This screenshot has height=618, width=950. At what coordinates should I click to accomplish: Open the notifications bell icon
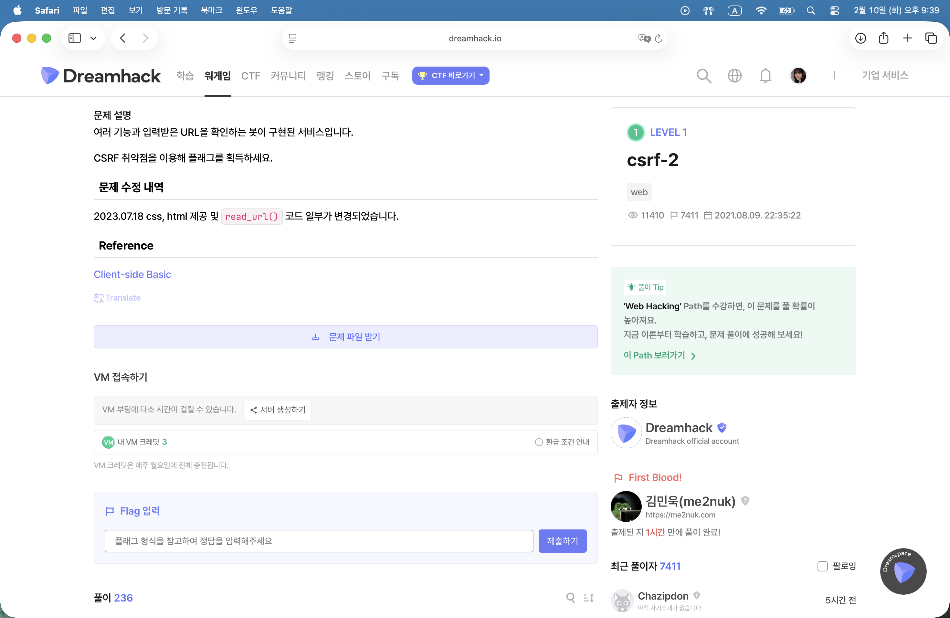pos(765,76)
